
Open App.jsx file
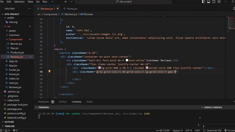click(x=13, y=65)
